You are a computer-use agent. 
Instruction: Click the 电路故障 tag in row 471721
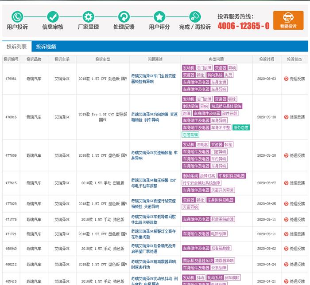click(x=218, y=234)
